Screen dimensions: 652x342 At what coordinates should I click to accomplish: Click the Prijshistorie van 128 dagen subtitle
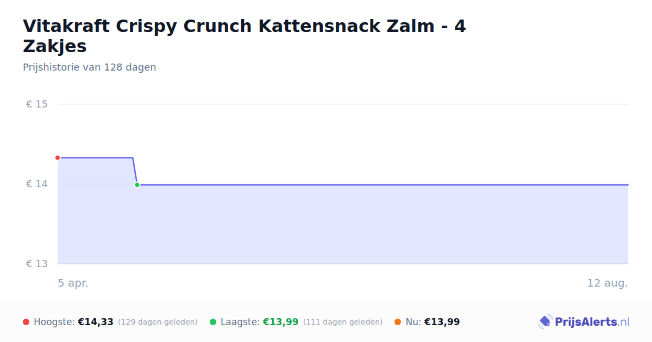pyautogui.click(x=90, y=67)
